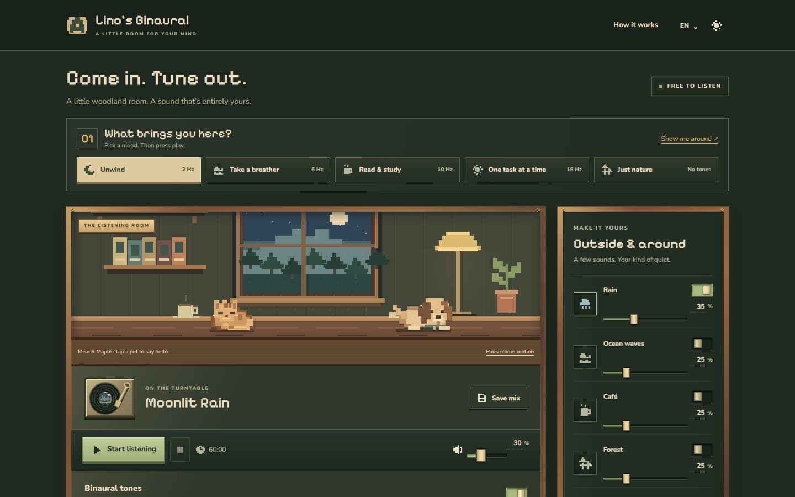Enable the Ocean waves toggle

[x=702, y=343]
